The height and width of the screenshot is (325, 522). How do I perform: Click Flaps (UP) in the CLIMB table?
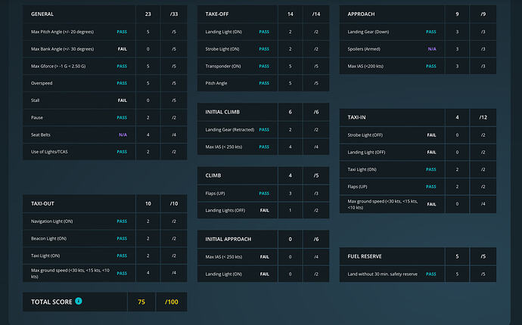click(x=215, y=193)
